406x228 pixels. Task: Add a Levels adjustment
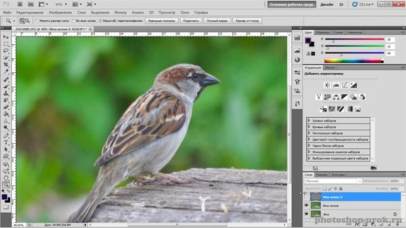click(x=336, y=85)
